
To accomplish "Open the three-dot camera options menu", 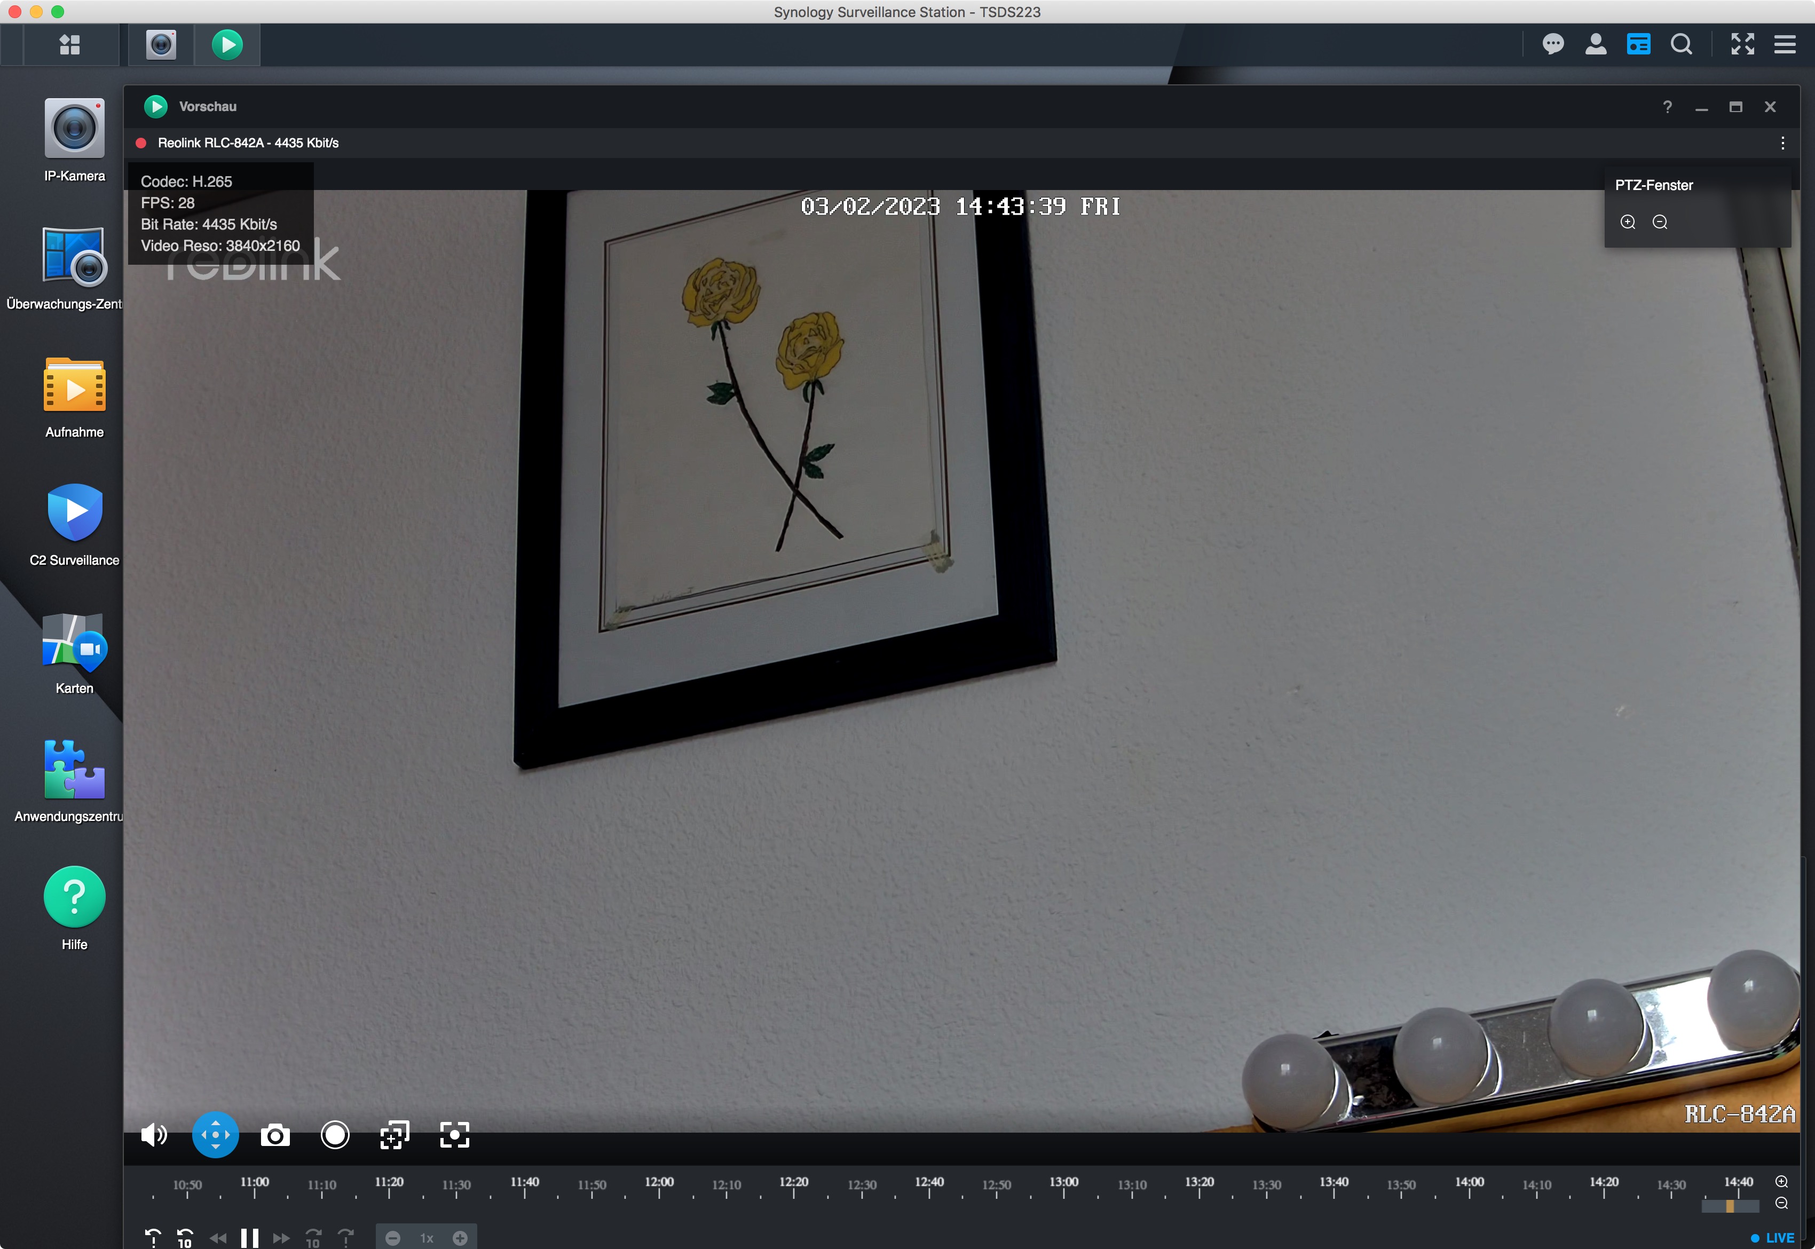I will tap(1782, 143).
